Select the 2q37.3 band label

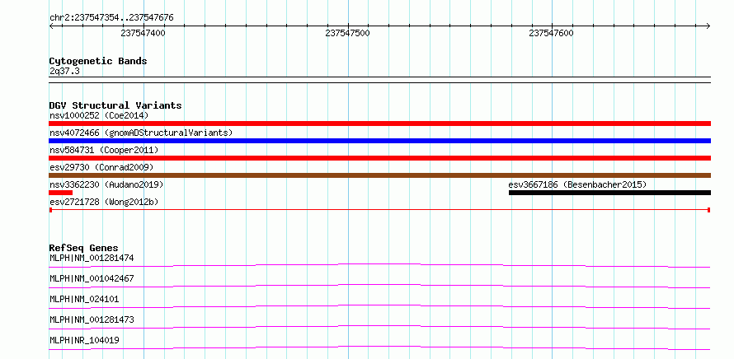pyautogui.click(x=64, y=71)
